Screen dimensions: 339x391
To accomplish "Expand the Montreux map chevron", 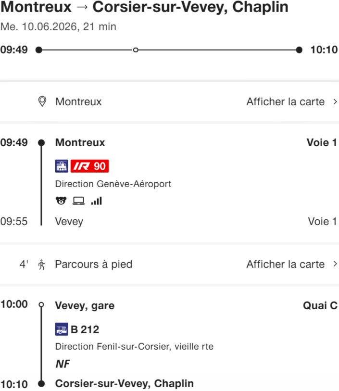I will tap(335, 101).
